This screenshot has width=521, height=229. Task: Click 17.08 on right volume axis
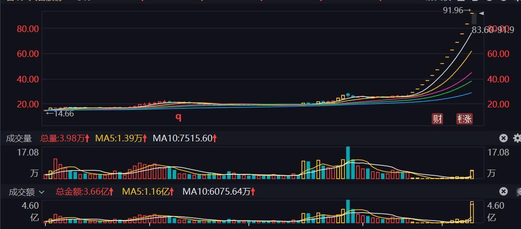click(498, 153)
